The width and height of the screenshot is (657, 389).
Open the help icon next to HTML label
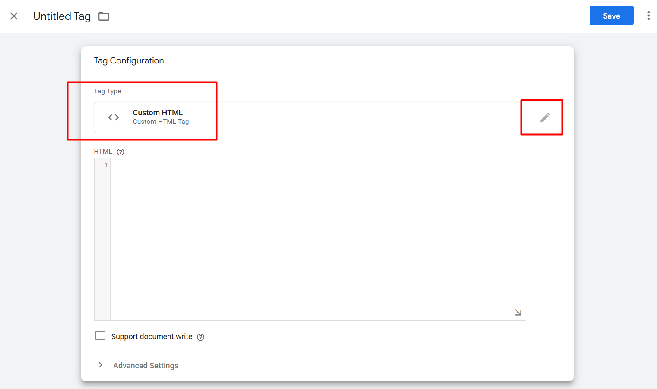point(121,152)
